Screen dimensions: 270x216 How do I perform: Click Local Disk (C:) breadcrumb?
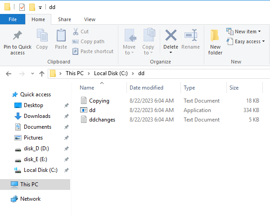coord(111,73)
